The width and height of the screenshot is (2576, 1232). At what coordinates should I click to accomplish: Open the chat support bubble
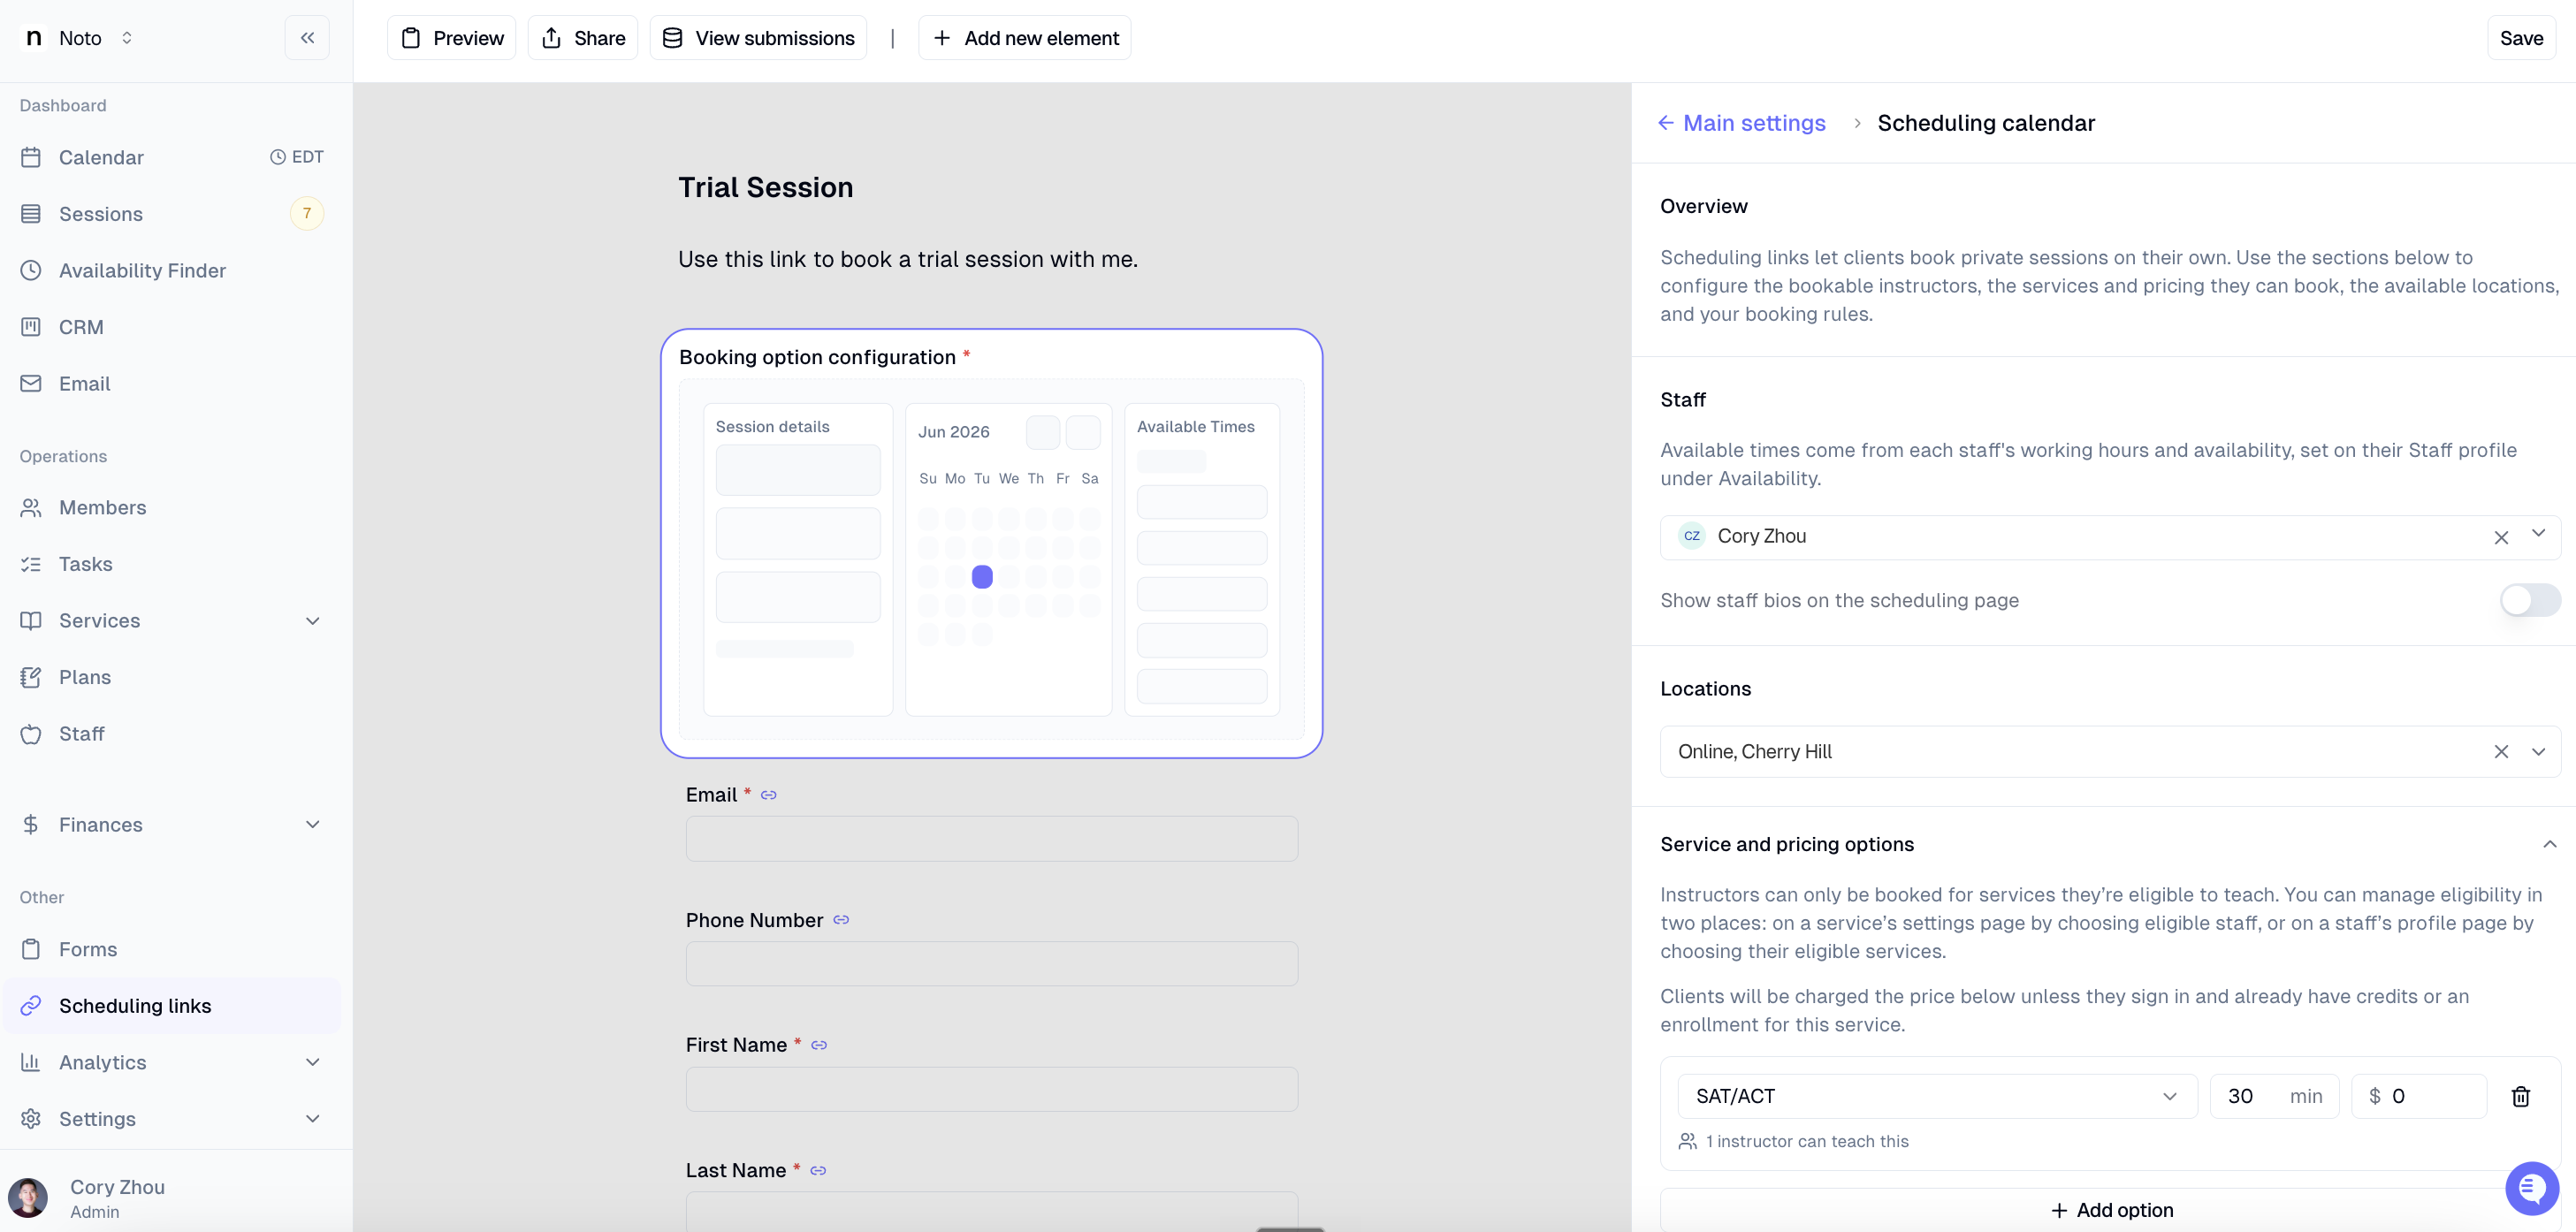[x=2532, y=1188]
